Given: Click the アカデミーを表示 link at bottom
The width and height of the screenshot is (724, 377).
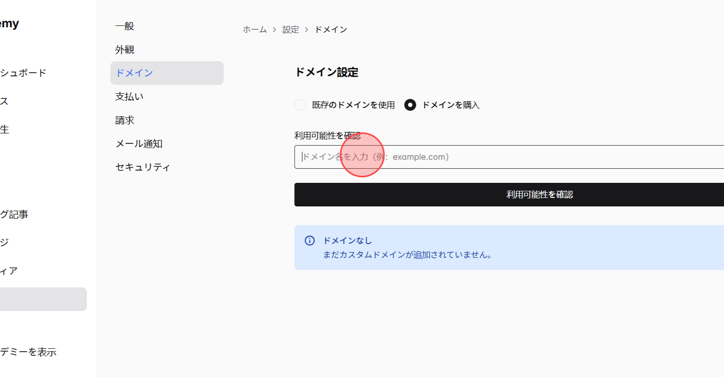Looking at the screenshot, I should [x=28, y=352].
